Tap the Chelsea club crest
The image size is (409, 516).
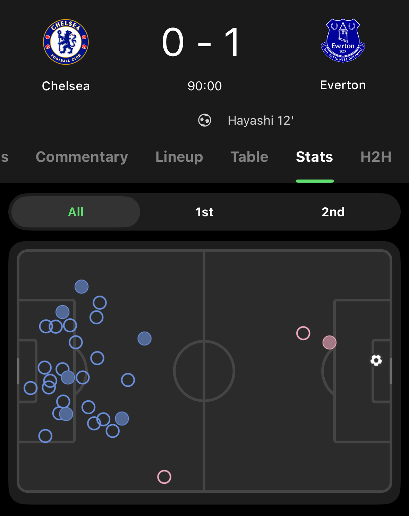point(66,42)
